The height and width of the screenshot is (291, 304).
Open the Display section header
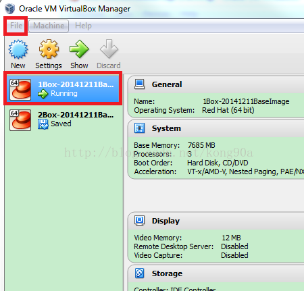click(216, 221)
